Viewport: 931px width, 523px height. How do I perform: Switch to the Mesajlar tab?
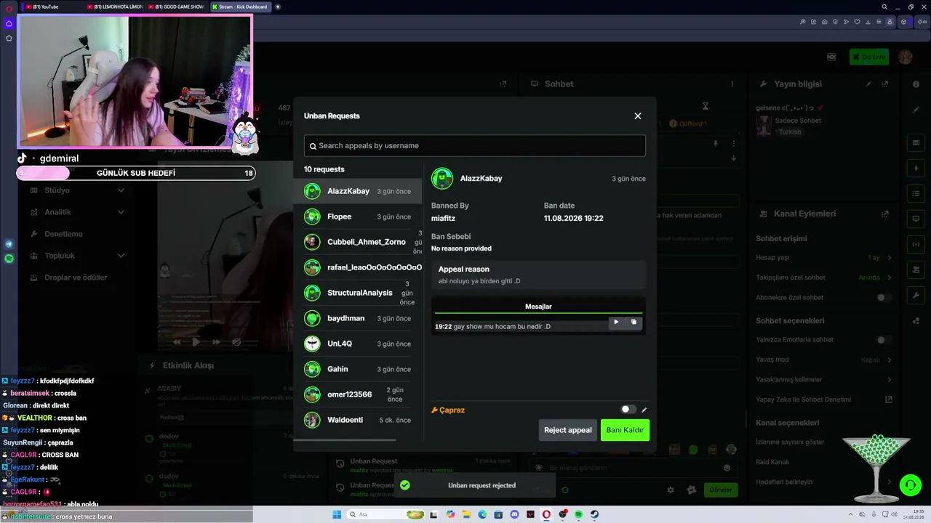[x=538, y=307]
